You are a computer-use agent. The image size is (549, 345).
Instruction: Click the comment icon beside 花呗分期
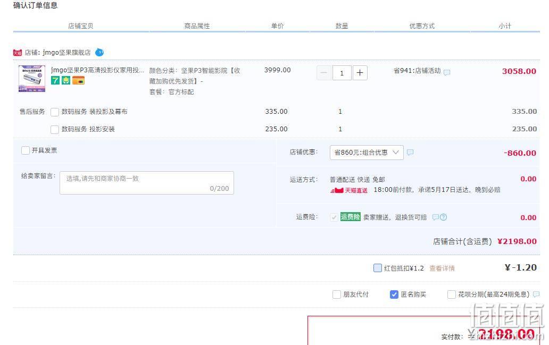pyautogui.click(x=536, y=294)
